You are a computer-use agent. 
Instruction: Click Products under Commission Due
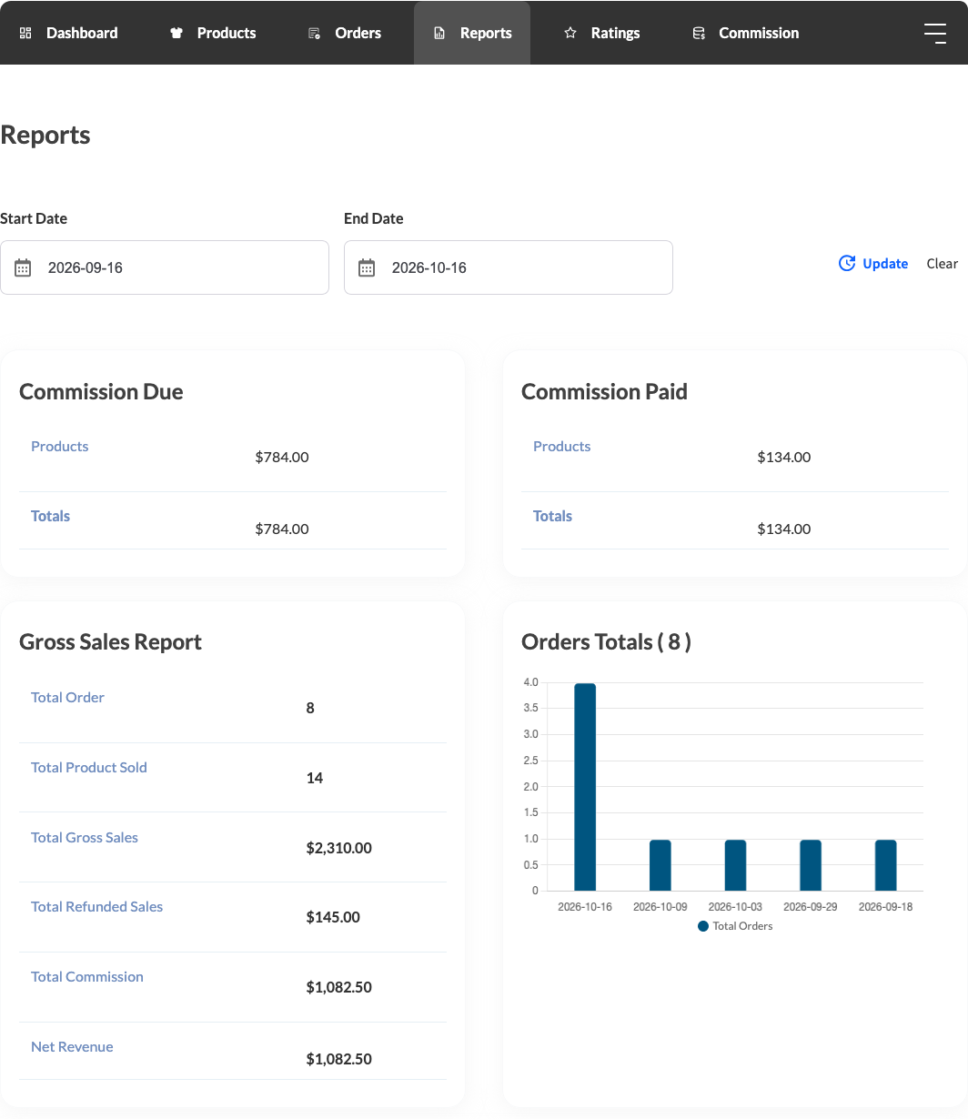[60, 446]
